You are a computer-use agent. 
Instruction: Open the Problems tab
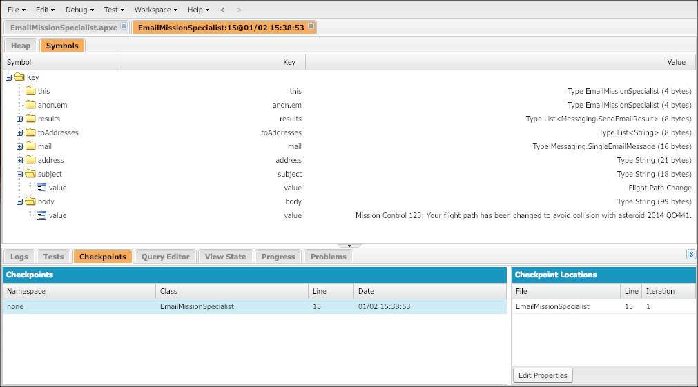[328, 257]
